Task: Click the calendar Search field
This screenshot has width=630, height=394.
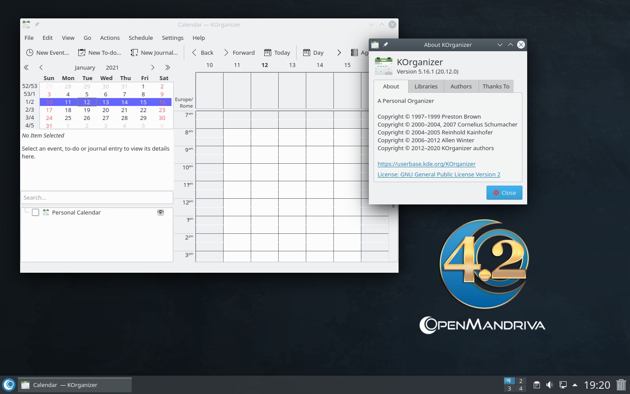Action: point(97,197)
